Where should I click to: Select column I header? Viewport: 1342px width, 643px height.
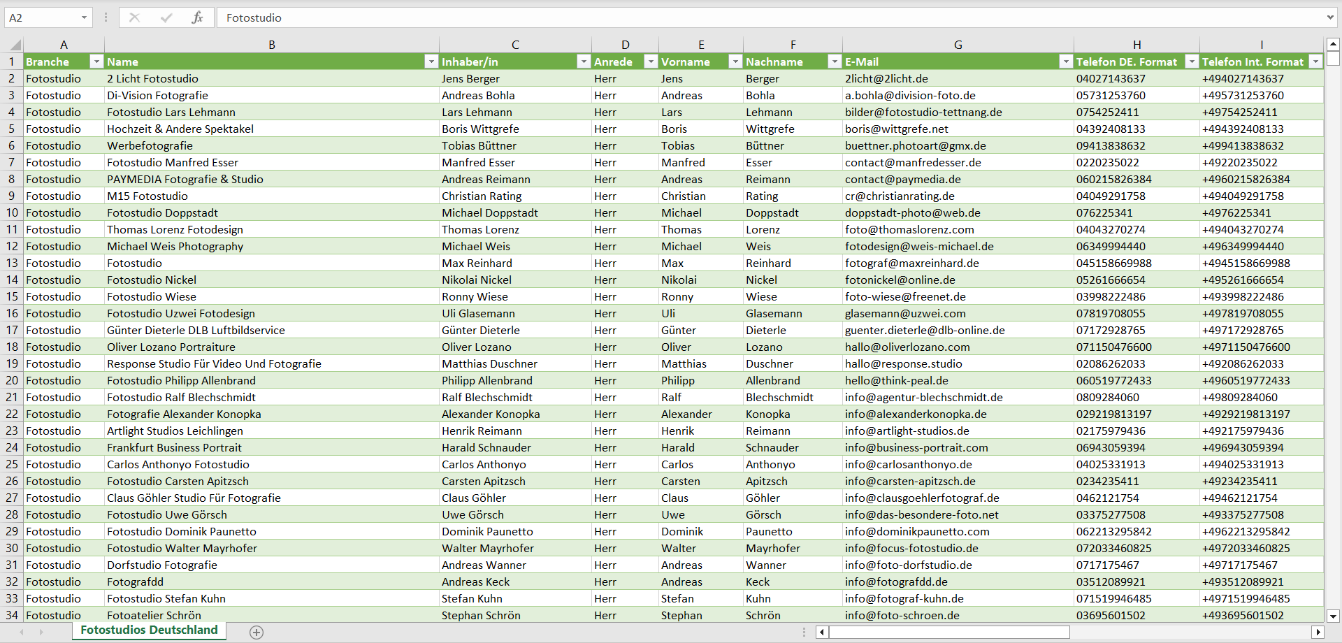tap(1262, 45)
